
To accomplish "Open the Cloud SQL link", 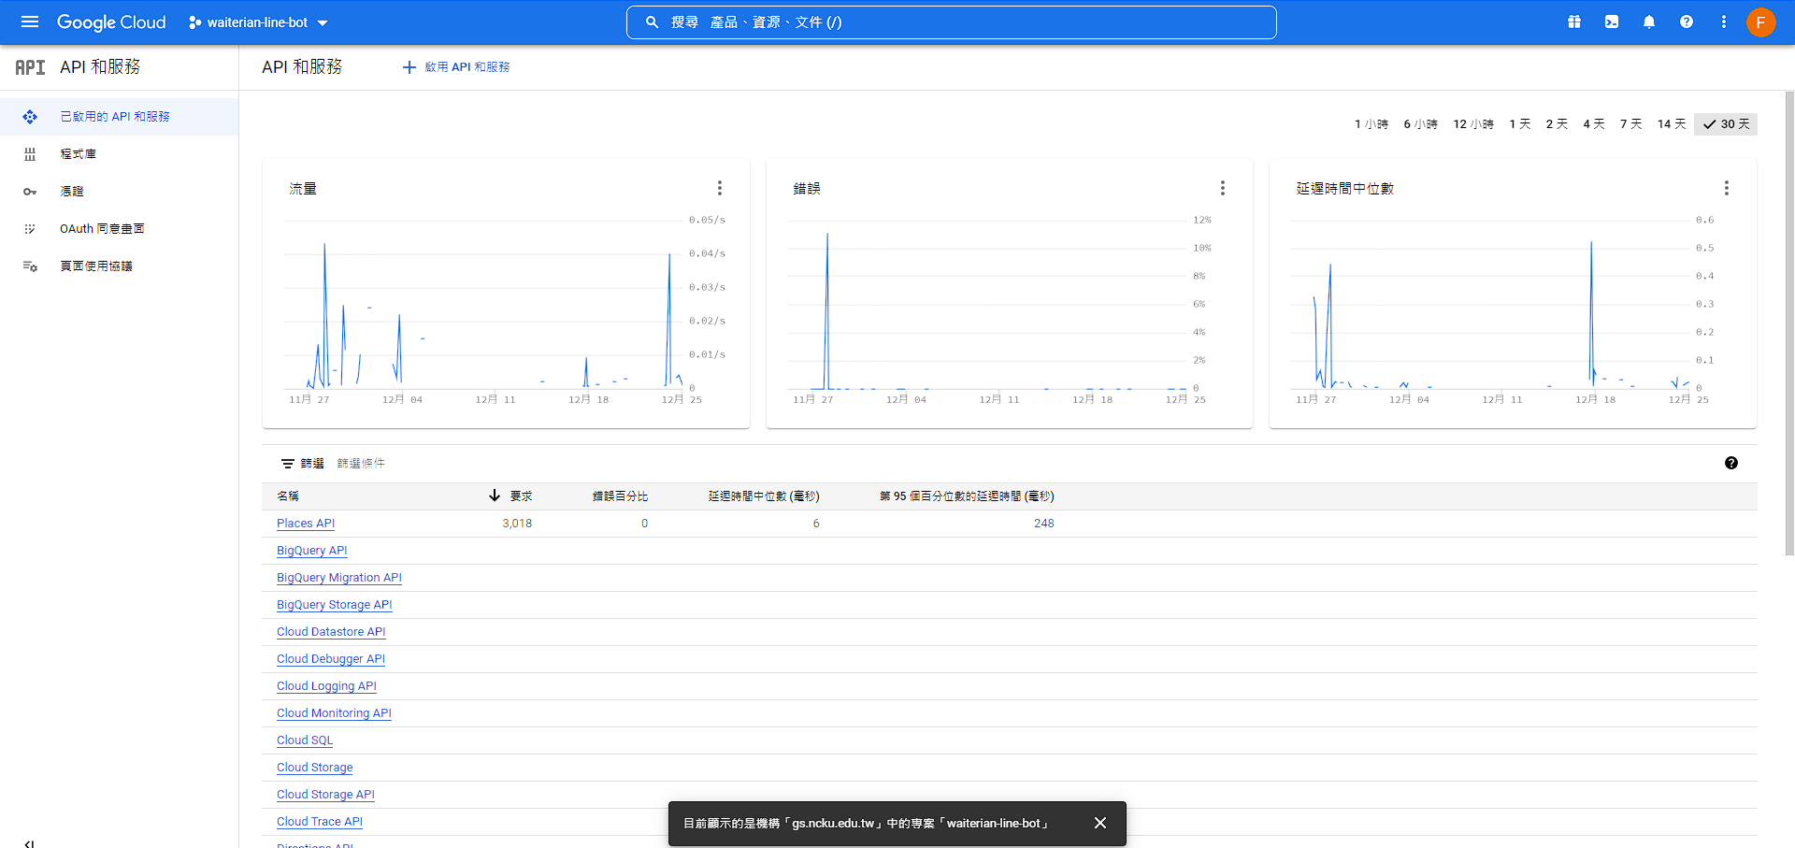I will coord(305,740).
